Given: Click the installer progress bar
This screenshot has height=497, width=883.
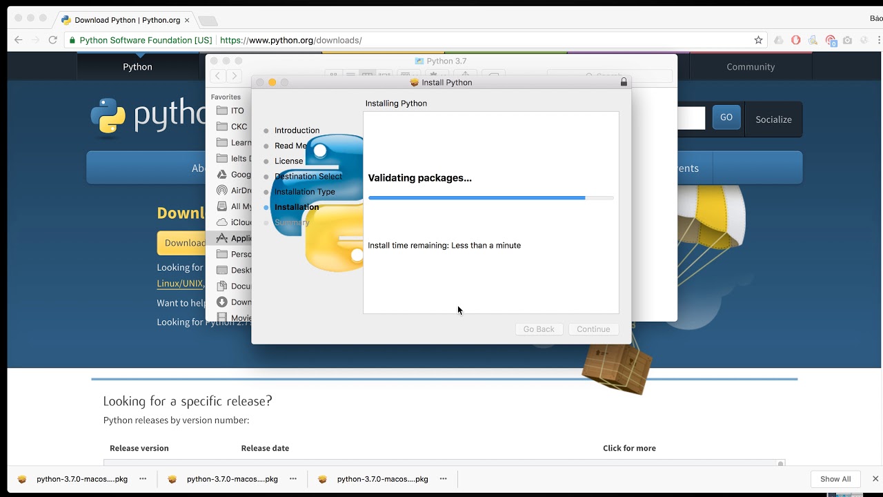Looking at the screenshot, I should click(x=490, y=198).
